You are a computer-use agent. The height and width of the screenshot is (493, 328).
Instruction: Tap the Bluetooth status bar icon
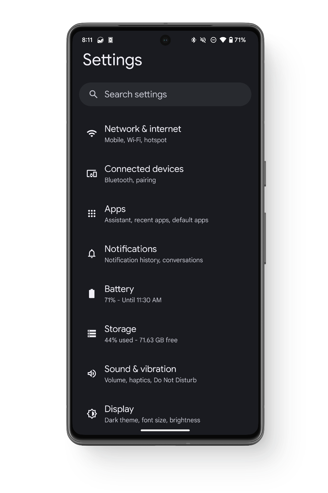tap(193, 40)
